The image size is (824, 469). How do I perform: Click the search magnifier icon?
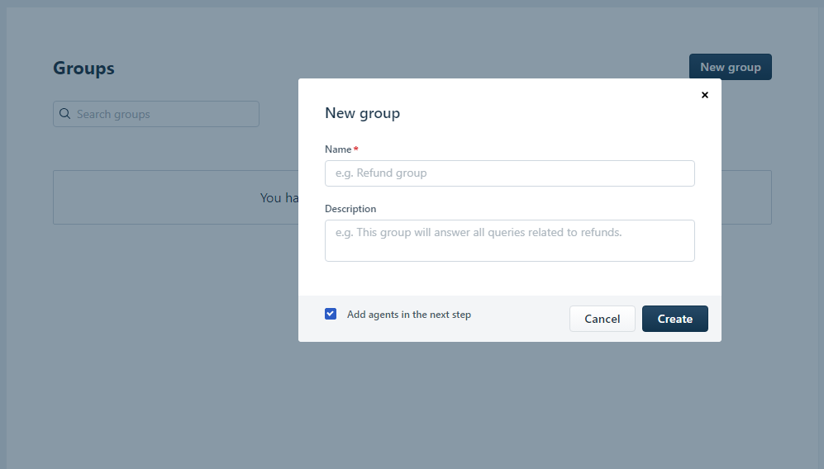[x=64, y=114]
